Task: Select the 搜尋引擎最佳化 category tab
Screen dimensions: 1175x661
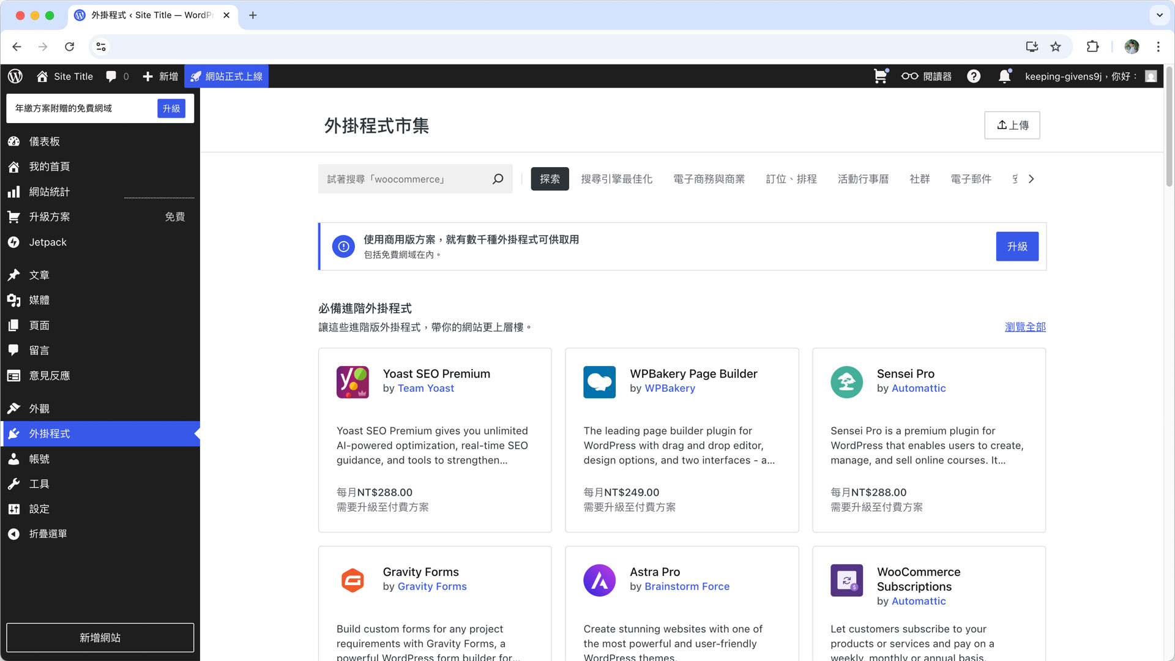Action: [x=616, y=179]
